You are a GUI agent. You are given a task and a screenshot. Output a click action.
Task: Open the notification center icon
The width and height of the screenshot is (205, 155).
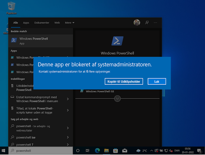tap(199, 151)
